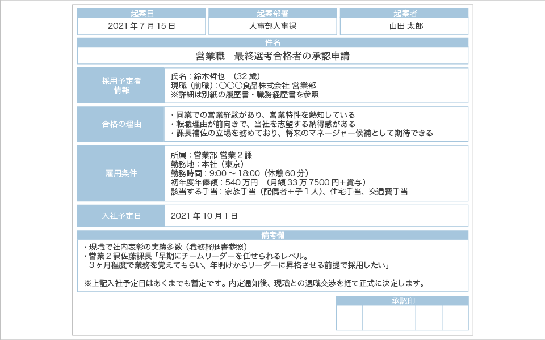Select the 起案日 header label

[141, 13]
